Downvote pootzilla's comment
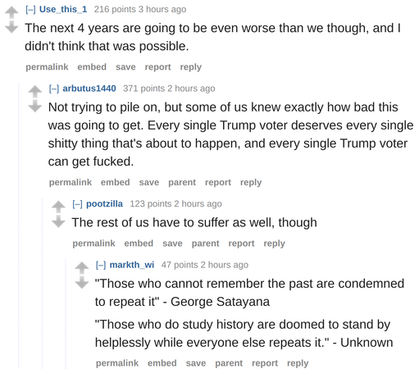 (58, 221)
